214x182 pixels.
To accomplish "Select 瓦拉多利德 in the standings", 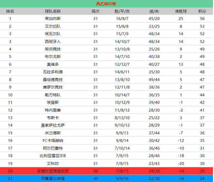I will coord(53,72).
